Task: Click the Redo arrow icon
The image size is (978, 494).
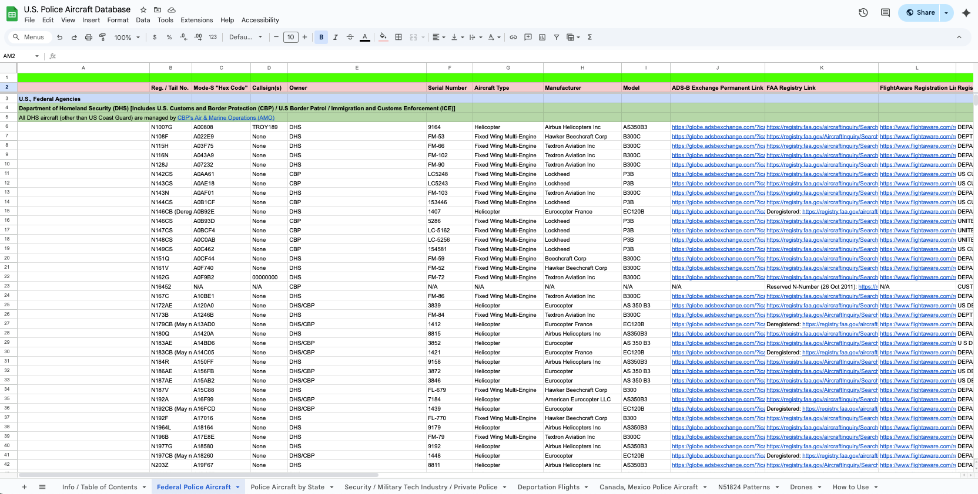Action: (74, 37)
